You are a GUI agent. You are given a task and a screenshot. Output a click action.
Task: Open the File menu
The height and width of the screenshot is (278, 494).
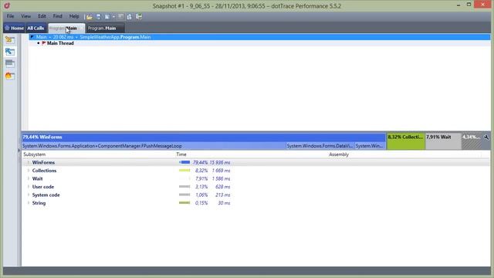point(10,16)
